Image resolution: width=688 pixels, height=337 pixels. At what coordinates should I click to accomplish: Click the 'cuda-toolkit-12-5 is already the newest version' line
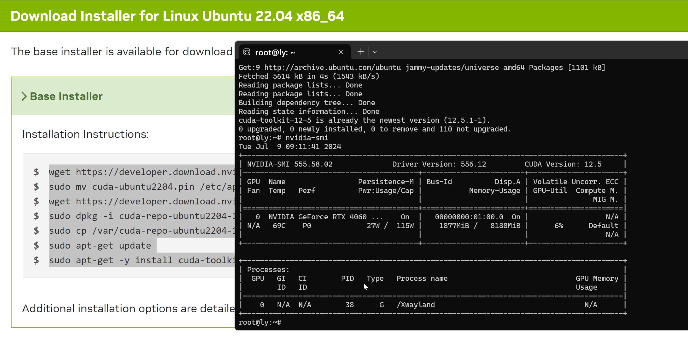[364, 120]
